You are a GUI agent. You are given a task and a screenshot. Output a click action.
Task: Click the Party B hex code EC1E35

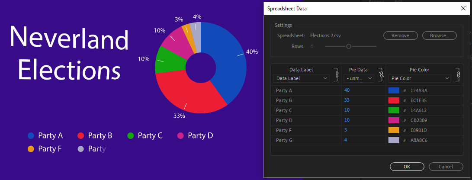point(419,100)
